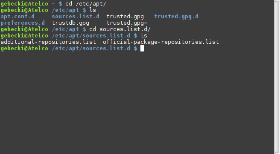Click the first 'ls' command text
This screenshot has height=154, width=280.
[x=93, y=10]
